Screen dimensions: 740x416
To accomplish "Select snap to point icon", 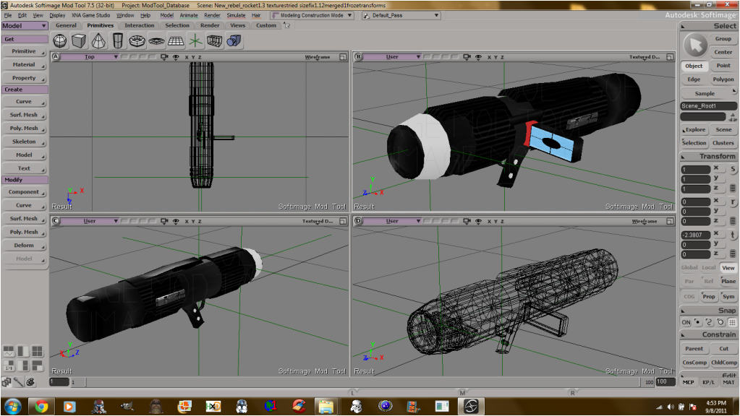I will click(697, 322).
